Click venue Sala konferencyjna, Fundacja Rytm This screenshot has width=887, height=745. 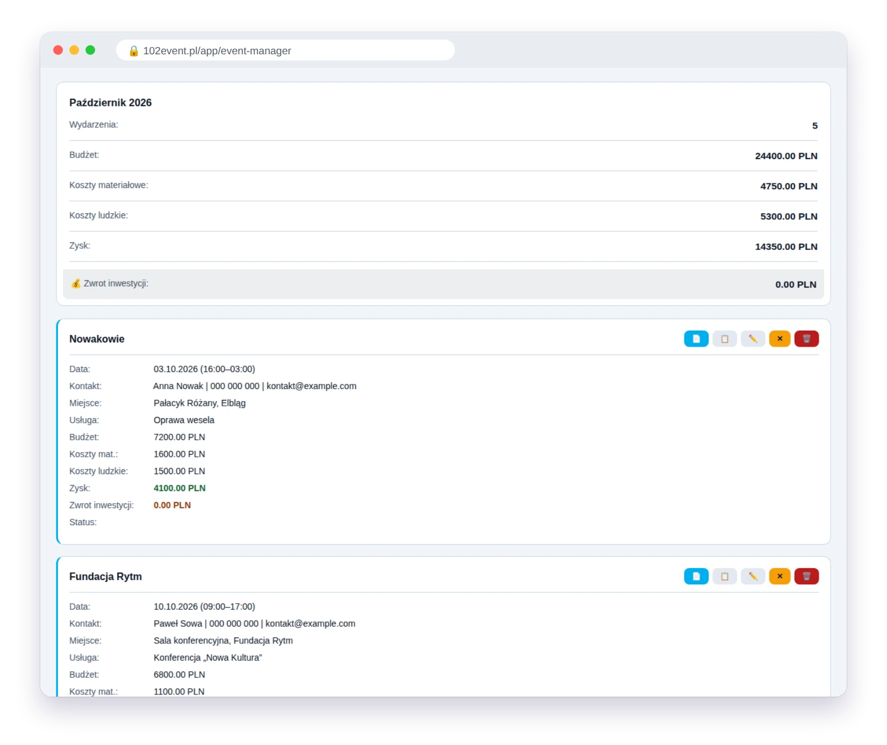coord(223,641)
